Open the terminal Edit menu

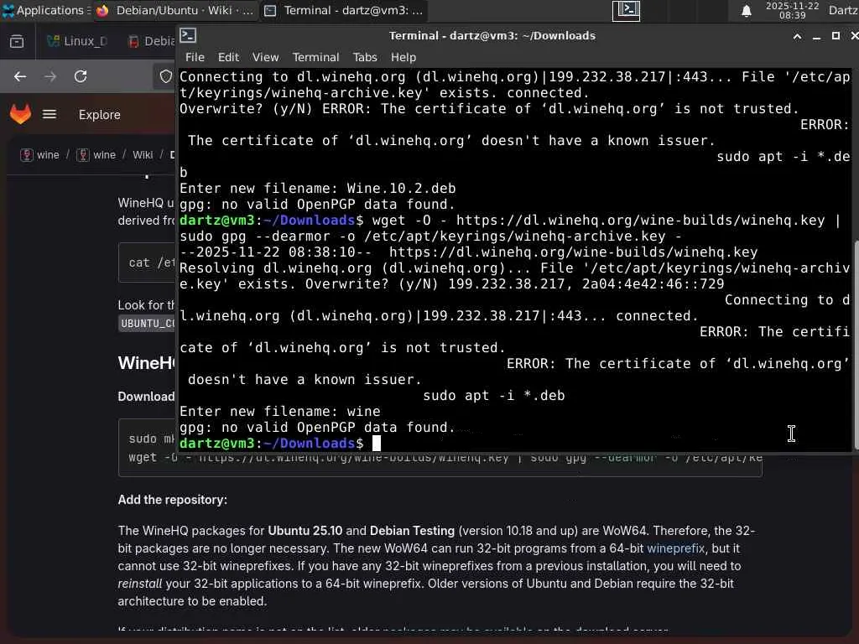(228, 57)
